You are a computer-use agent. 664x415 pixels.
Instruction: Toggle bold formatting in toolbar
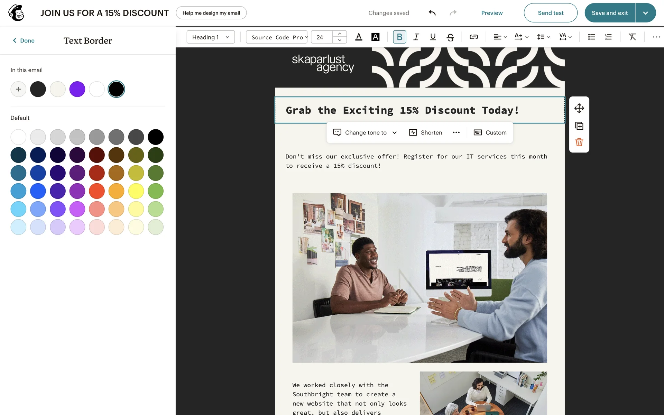(399, 37)
